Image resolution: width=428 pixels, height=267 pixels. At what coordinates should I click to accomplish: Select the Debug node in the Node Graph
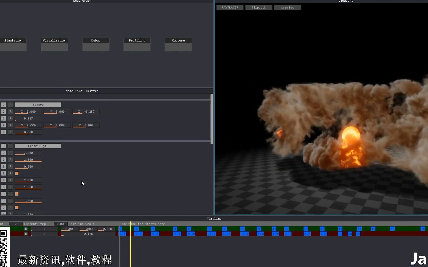click(x=96, y=44)
